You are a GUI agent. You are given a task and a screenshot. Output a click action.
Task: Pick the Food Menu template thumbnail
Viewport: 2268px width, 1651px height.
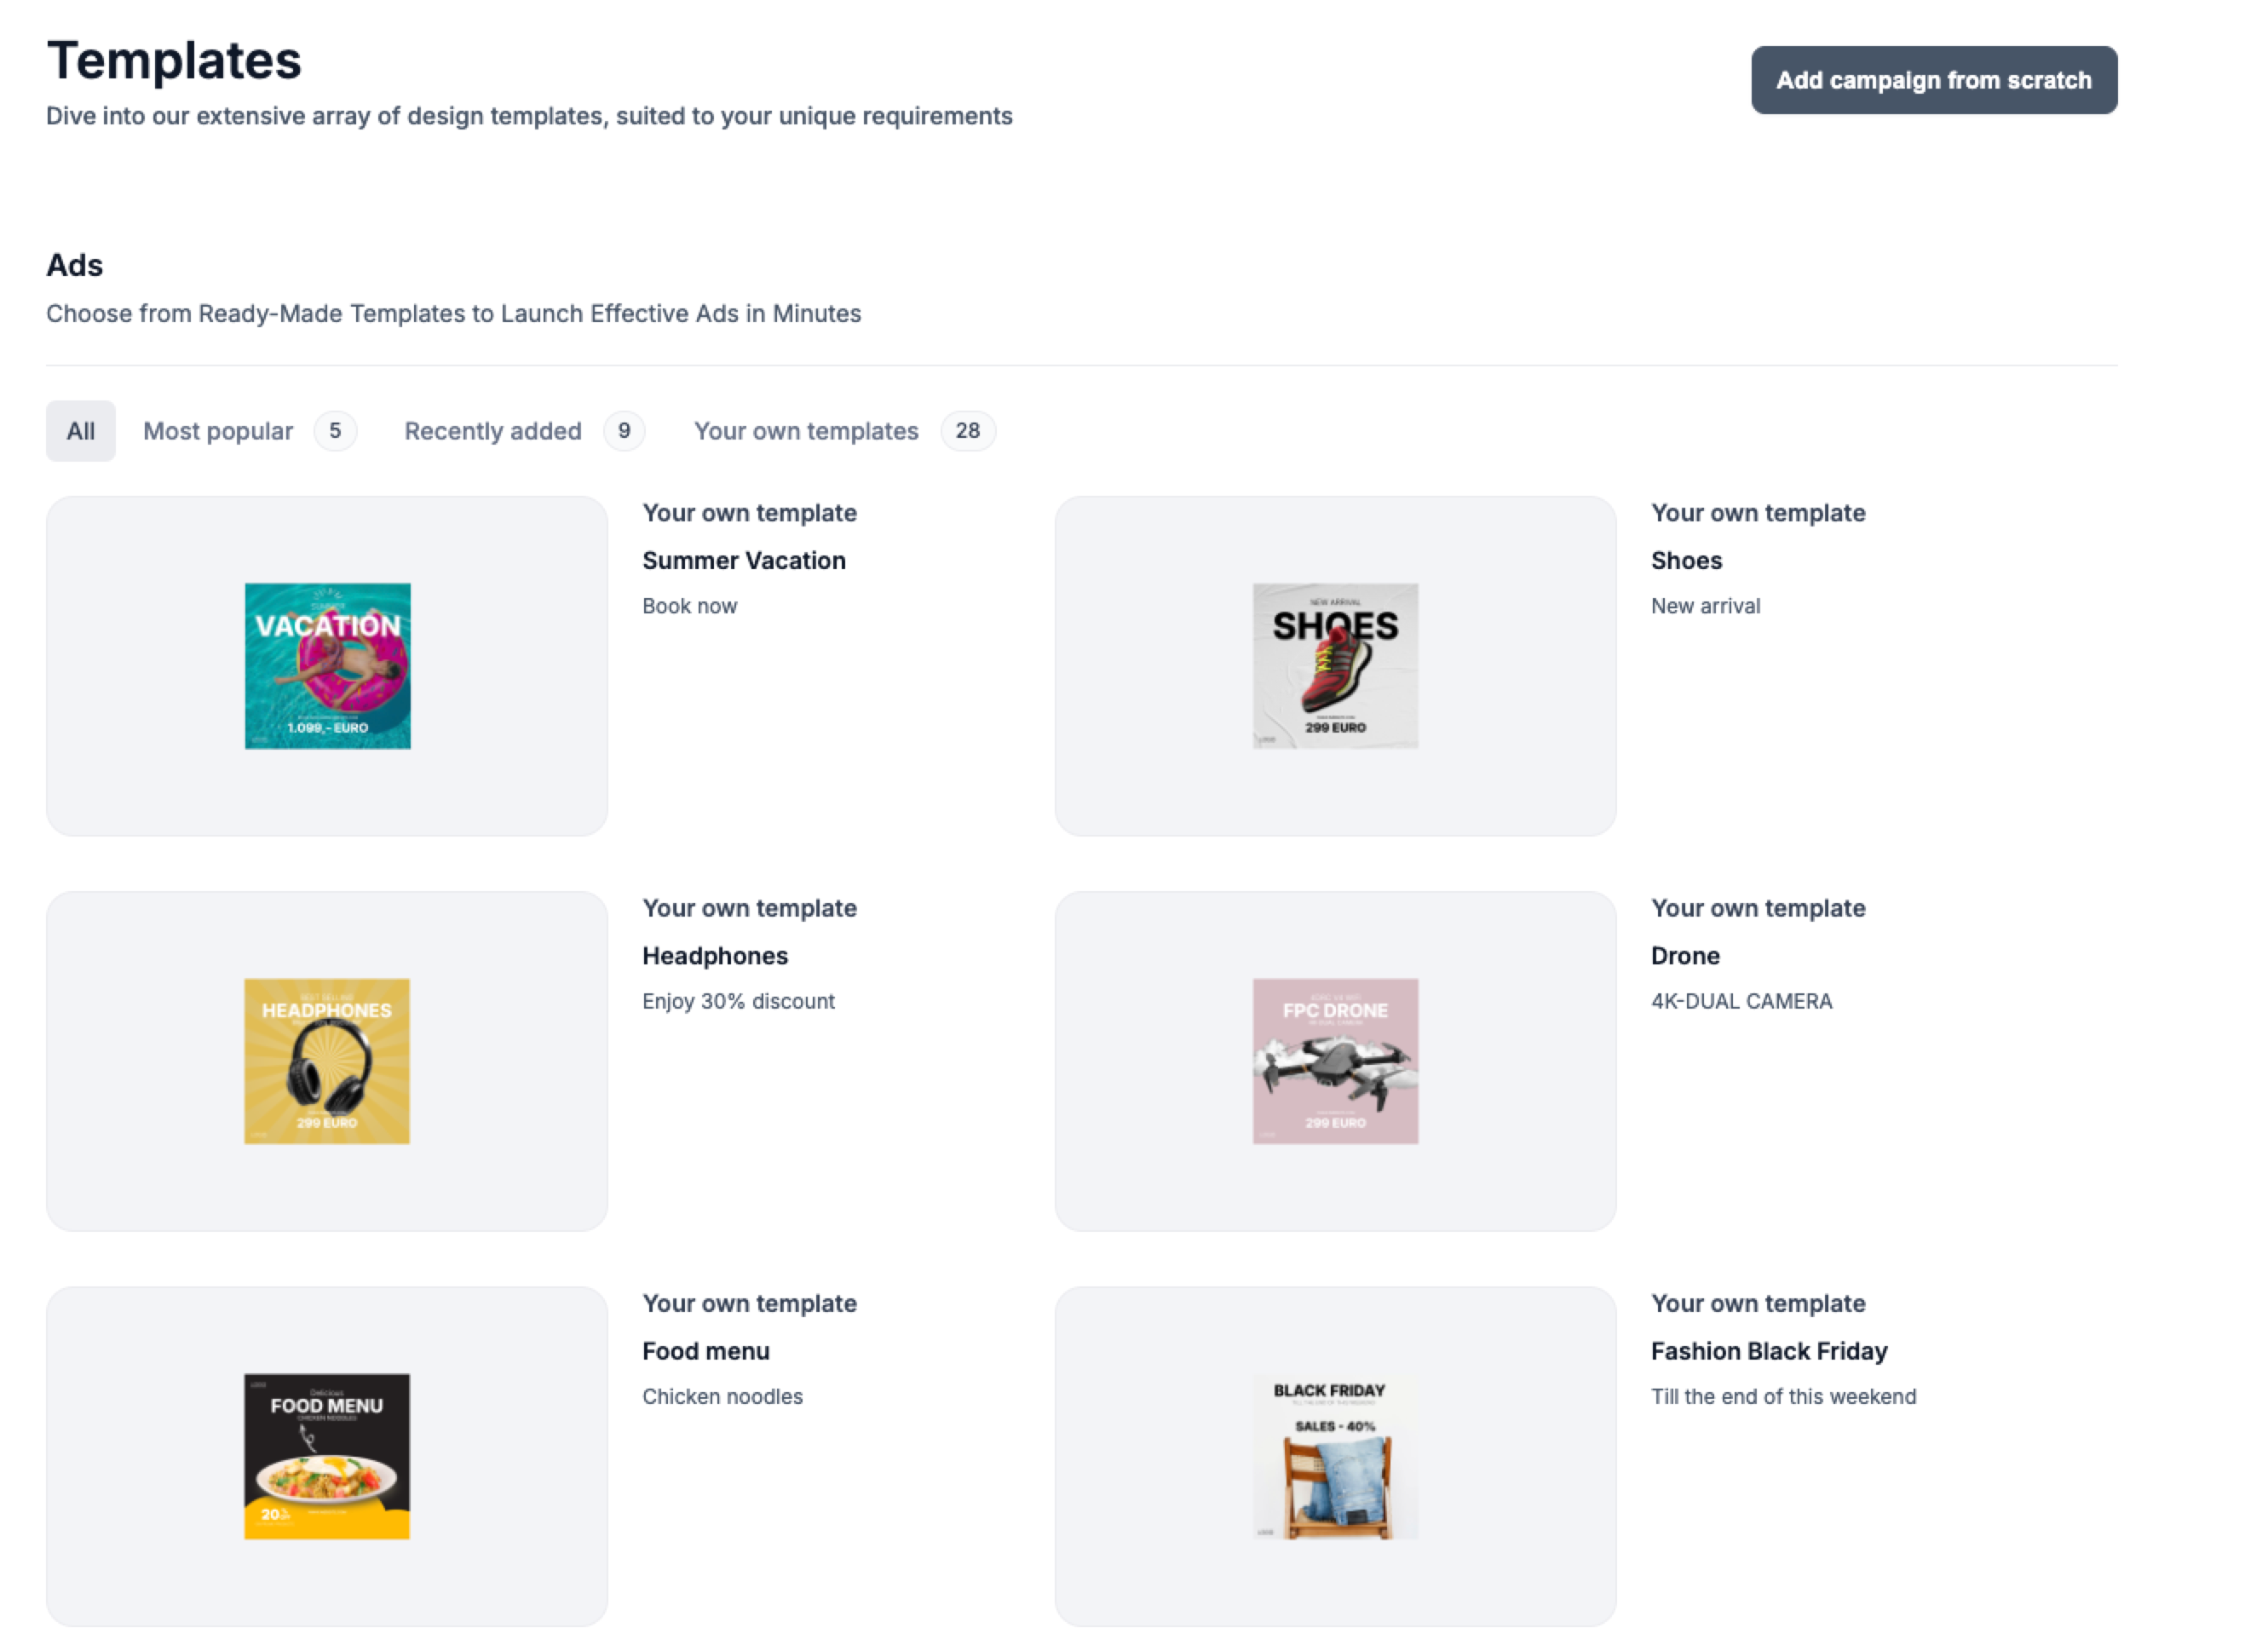(327, 1456)
